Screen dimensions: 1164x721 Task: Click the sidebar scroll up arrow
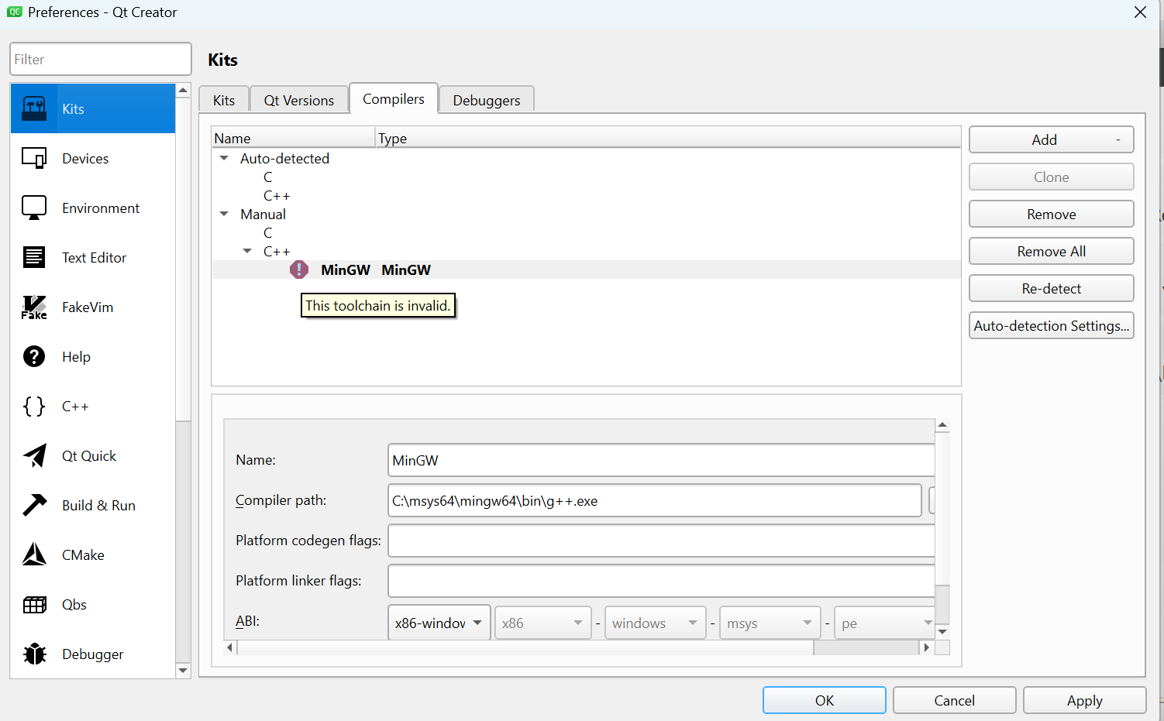click(183, 91)
